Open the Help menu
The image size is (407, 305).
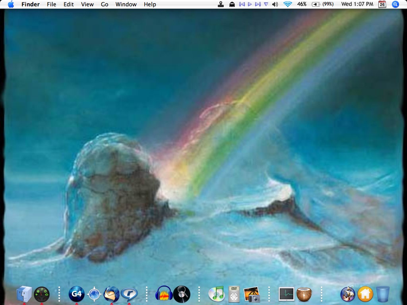pos(150,4)
